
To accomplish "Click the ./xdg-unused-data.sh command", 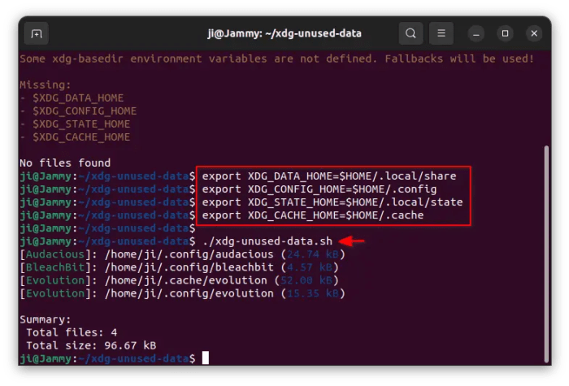I will coord(267,241).
